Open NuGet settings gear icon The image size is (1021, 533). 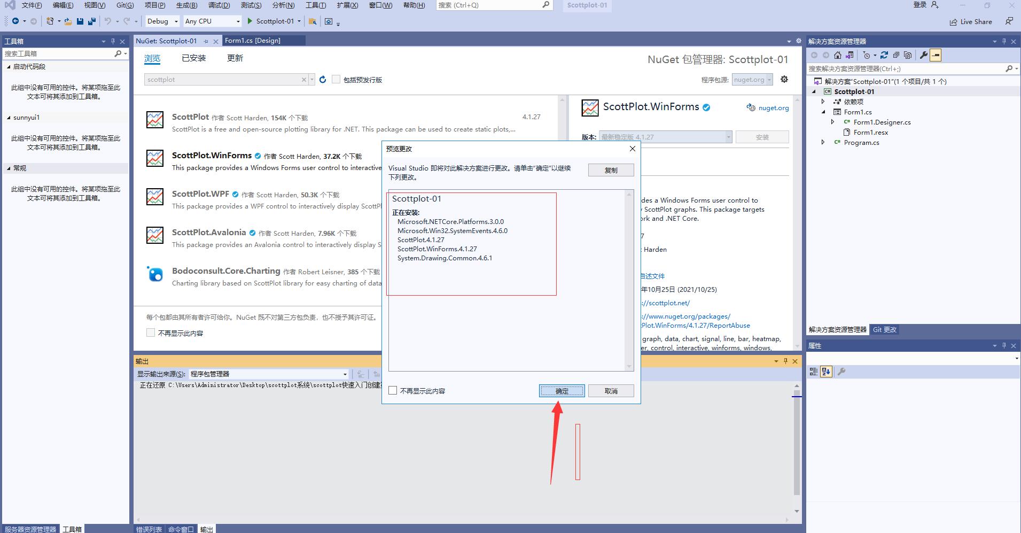(x=784, y=79)
